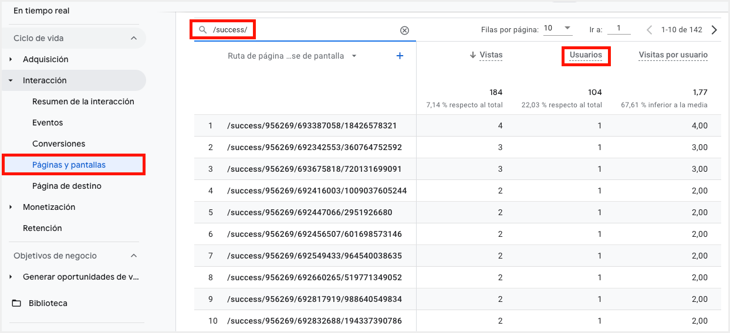Image resolution: width=730 pixels, height=333 pixels.
Task: Open the Retención report
Action: (x=42, y=228)
